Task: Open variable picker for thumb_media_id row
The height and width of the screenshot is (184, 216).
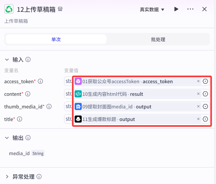Action: tap(205, 107)
